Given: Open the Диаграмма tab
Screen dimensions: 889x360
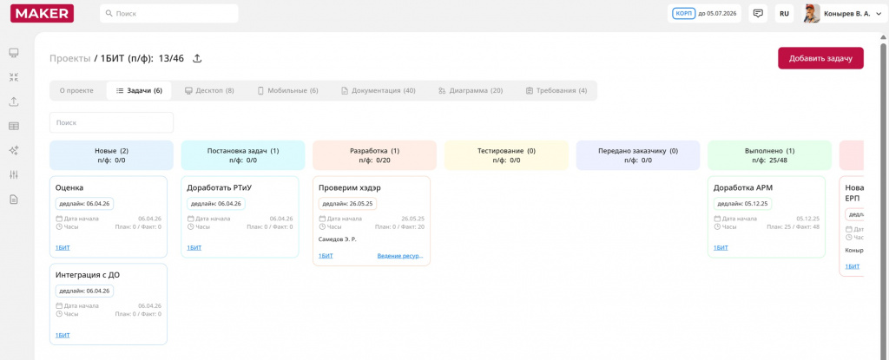Looking at the screenshot, I should pos(471,90).
